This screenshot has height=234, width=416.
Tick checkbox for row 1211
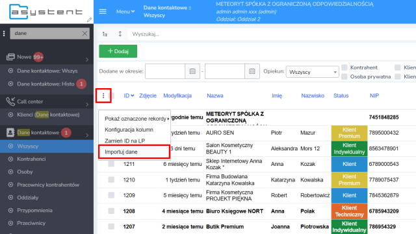pos(111,164)
